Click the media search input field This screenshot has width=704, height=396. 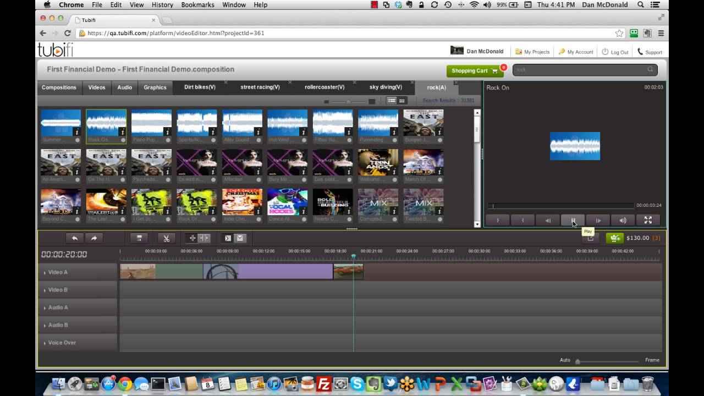pyautogui.click(x=585, y=70)
